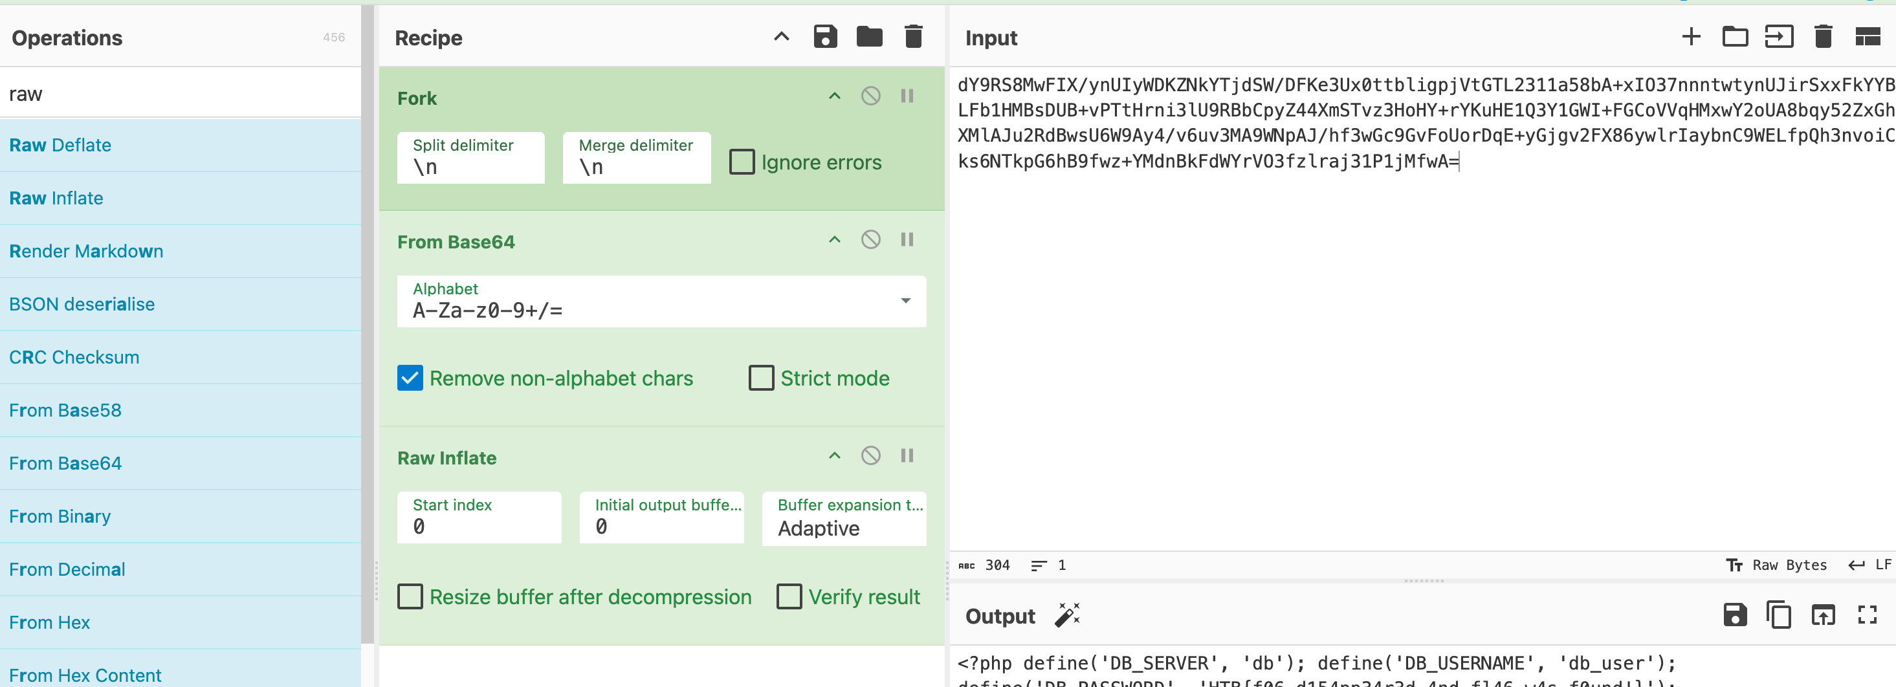Select From Base64 in operations list

pyautogui.click(x=181, y=463)
